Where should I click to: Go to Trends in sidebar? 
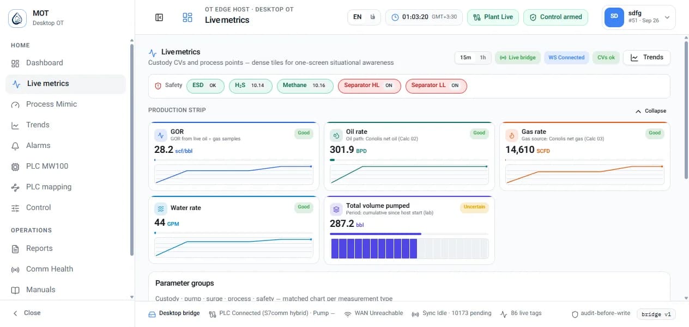[x=65, y=125]
